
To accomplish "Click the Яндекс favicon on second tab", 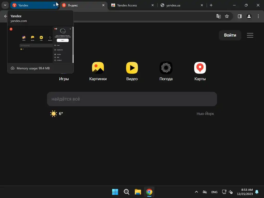I will 64,5.
